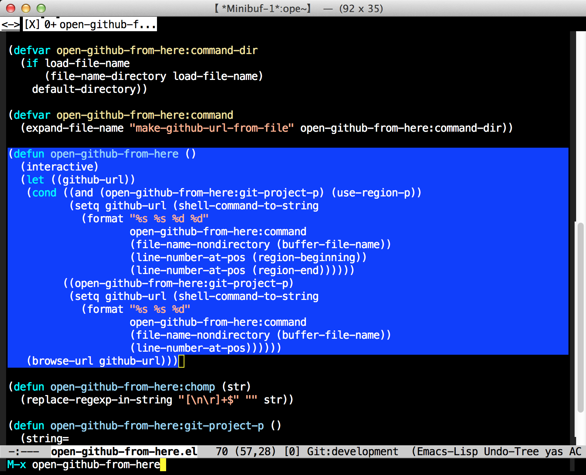Click the regexp string "[\n\r]+$"

pos(209,400)
